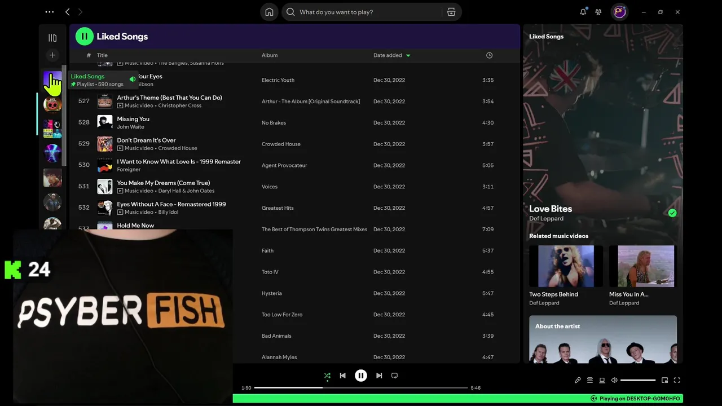Mute with the volume speaker icon

click(x=614, y=380)
